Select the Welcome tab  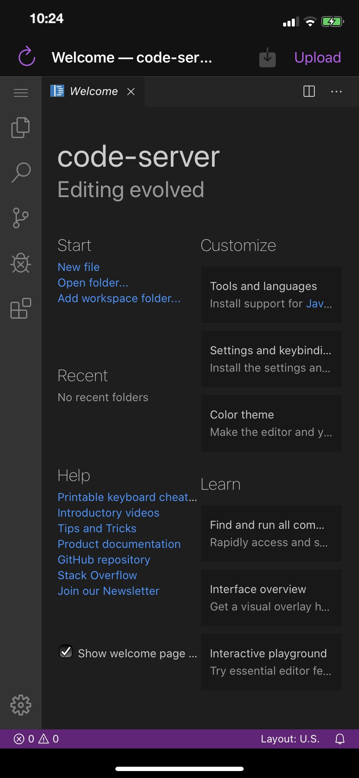pos(93,92)
